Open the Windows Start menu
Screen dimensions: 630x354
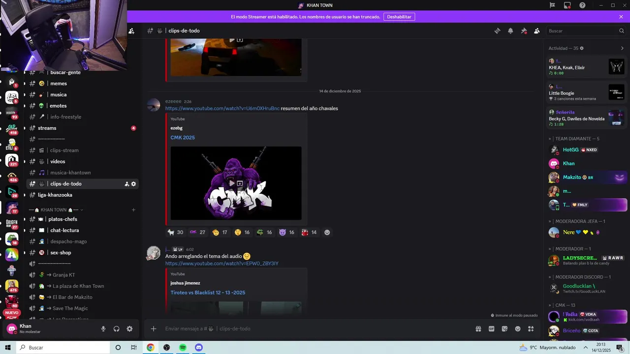(8, 348)
